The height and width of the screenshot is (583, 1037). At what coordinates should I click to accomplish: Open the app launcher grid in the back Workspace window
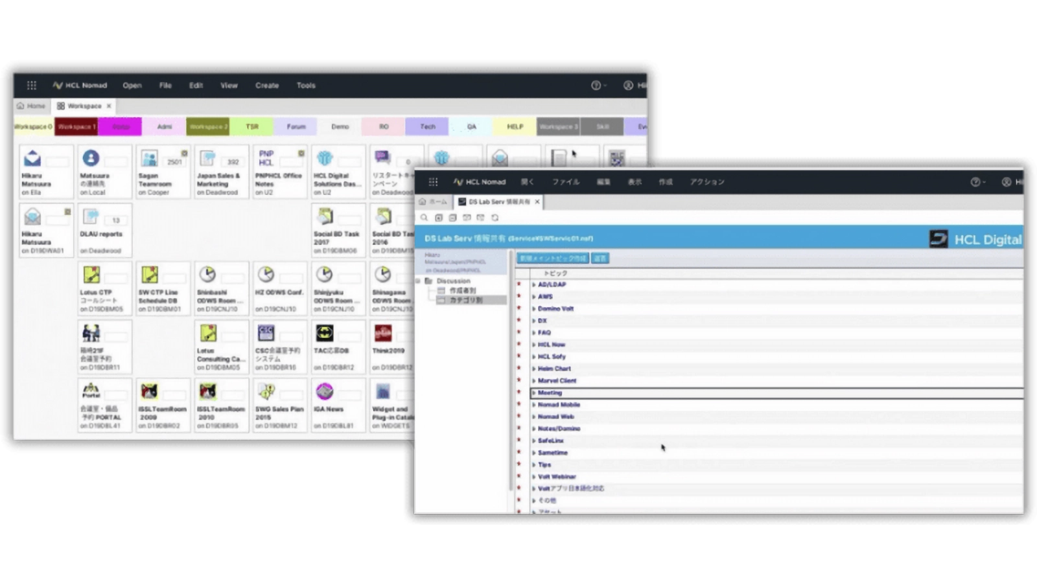pos(31,85)
